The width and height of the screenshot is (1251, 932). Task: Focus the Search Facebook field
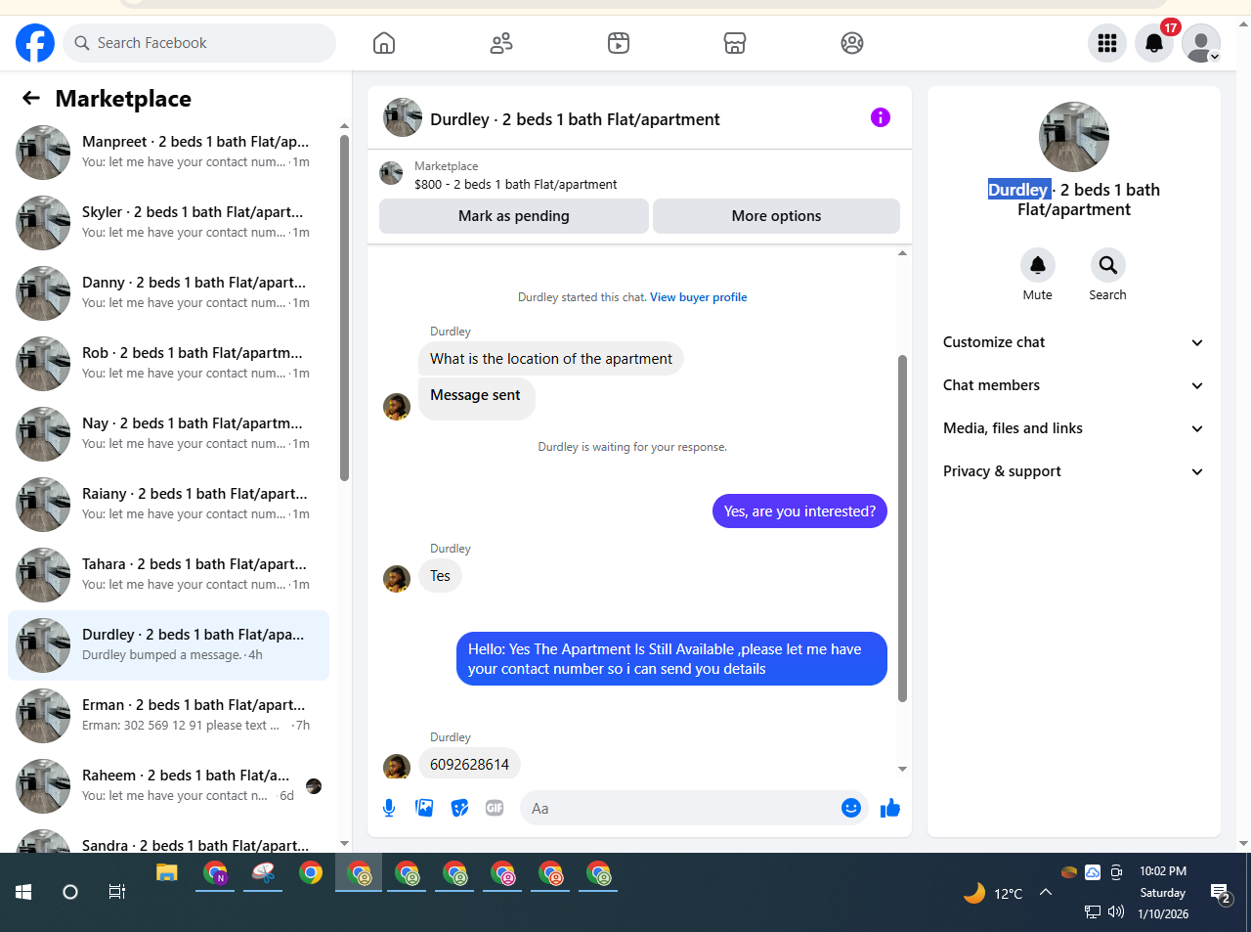(200, 43)
